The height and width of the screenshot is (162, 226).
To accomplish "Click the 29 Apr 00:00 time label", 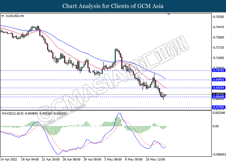I will [x=92, y=159].
